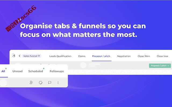Switch to Leads Qualification tab
Viewport: 172px width, 107px height.
60,56
